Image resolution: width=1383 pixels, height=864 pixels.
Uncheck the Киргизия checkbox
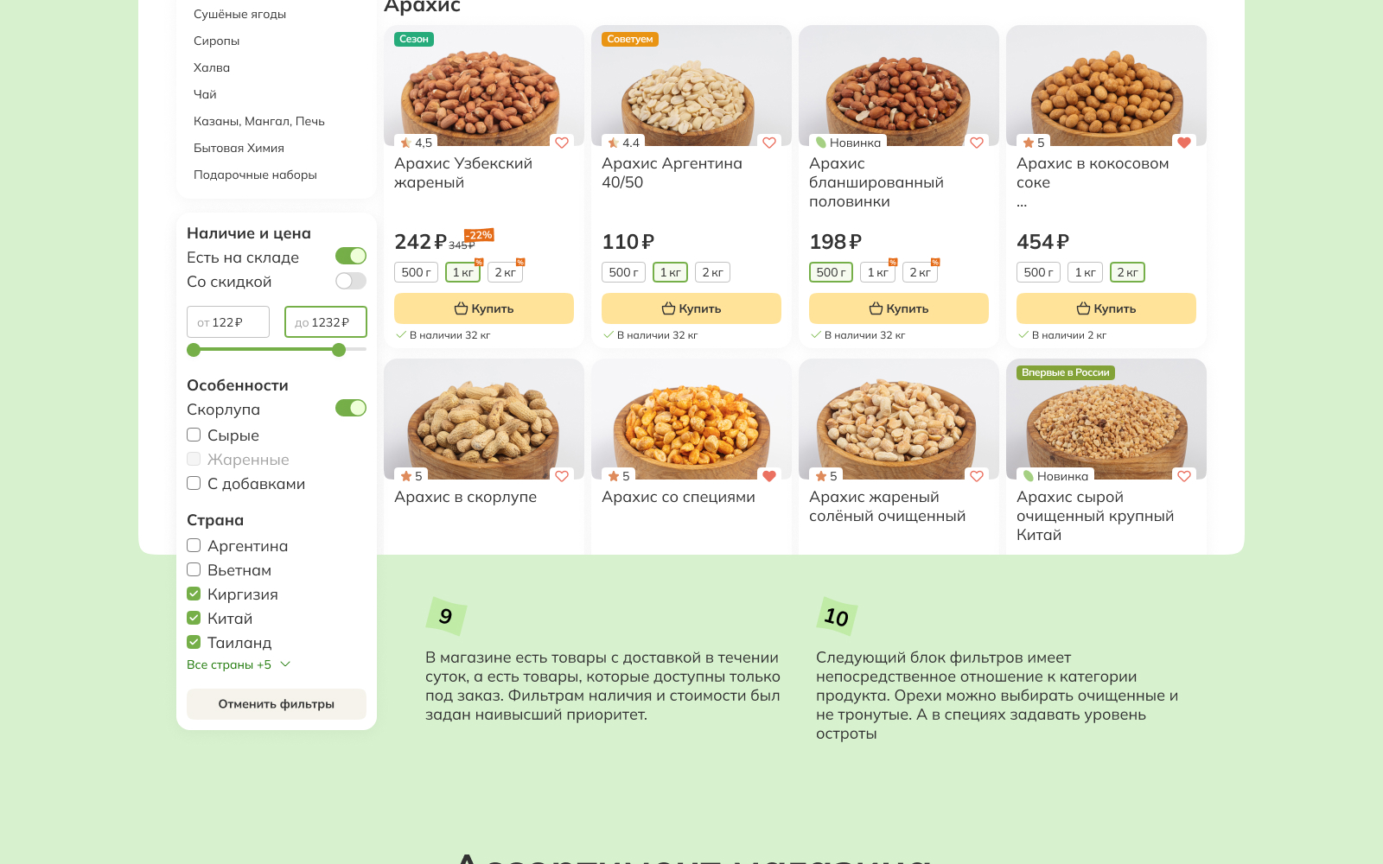[194, 594]
